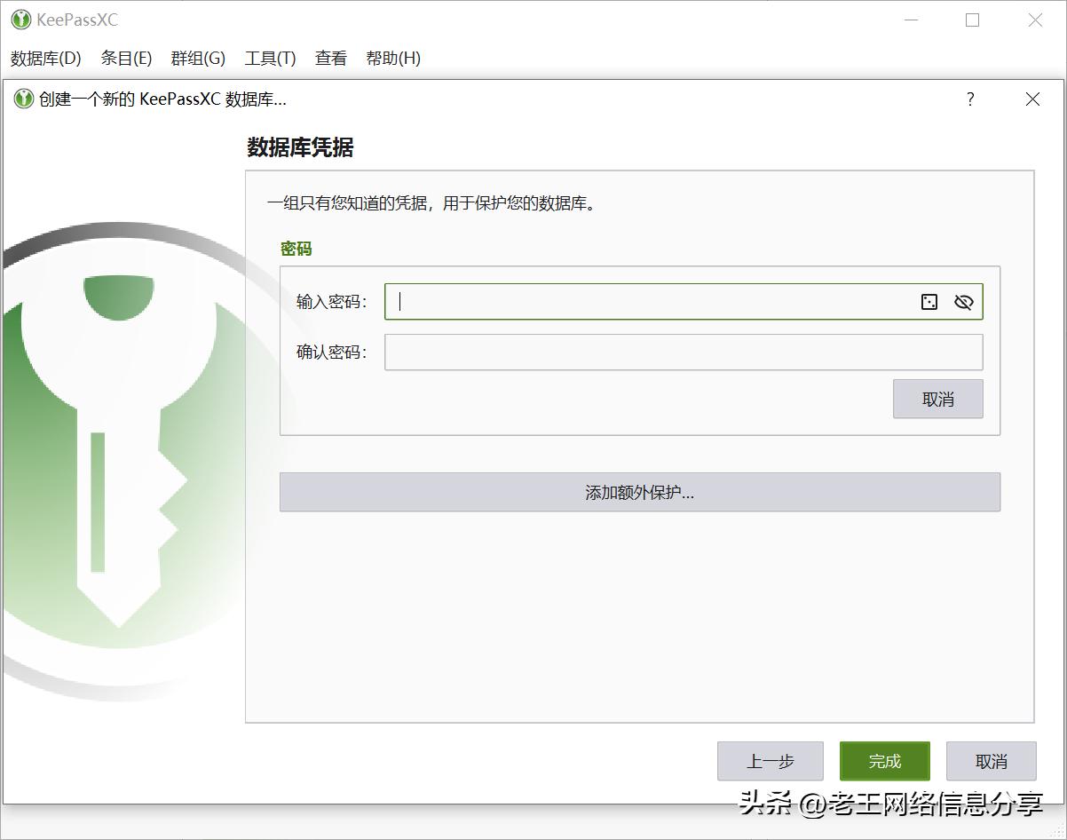Viewport: 1067px width, 840px height.
Task: Click the bottom-right 取消 button
Action: point(991,761)
